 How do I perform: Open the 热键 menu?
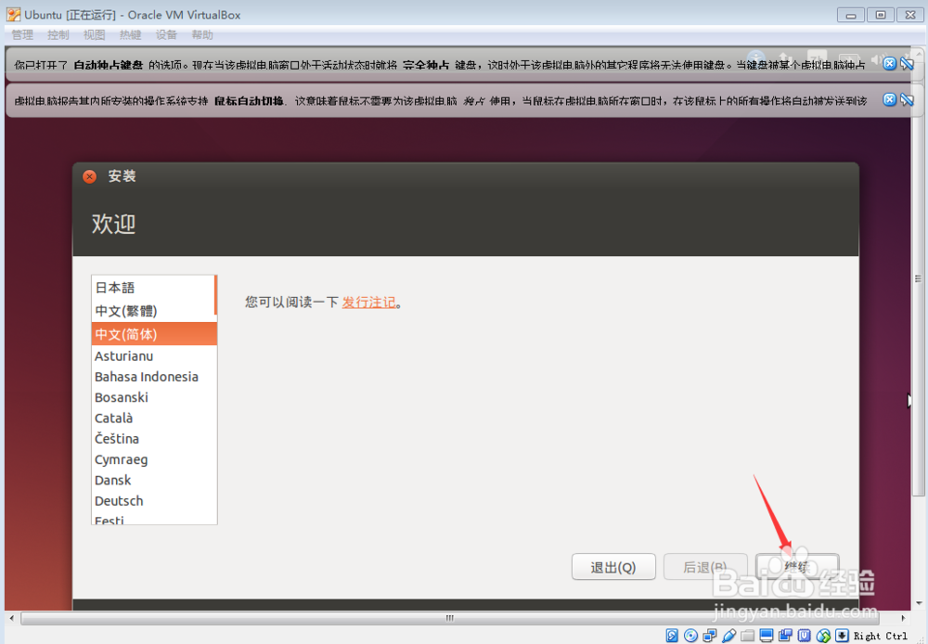tap(130, 34)
